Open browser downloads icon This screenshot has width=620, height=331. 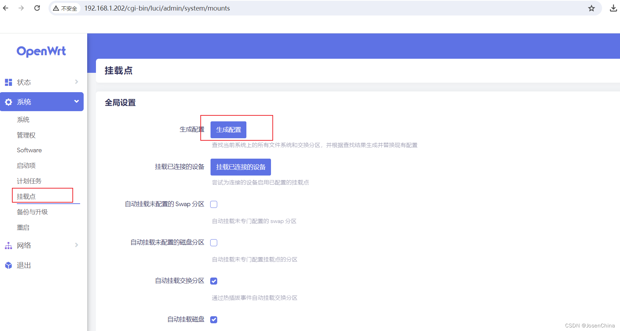pos(613,8)
